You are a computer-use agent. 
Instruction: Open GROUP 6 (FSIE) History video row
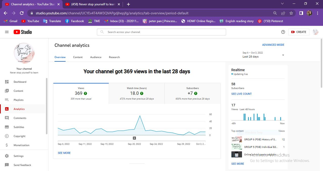coord(258,139)
